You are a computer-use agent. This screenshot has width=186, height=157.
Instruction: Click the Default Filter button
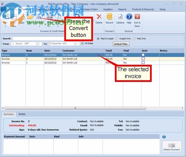pos(121,44)
